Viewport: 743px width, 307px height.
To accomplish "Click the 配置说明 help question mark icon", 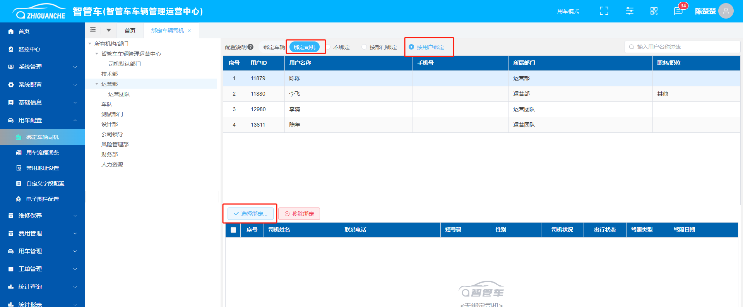I will [250, 47].
